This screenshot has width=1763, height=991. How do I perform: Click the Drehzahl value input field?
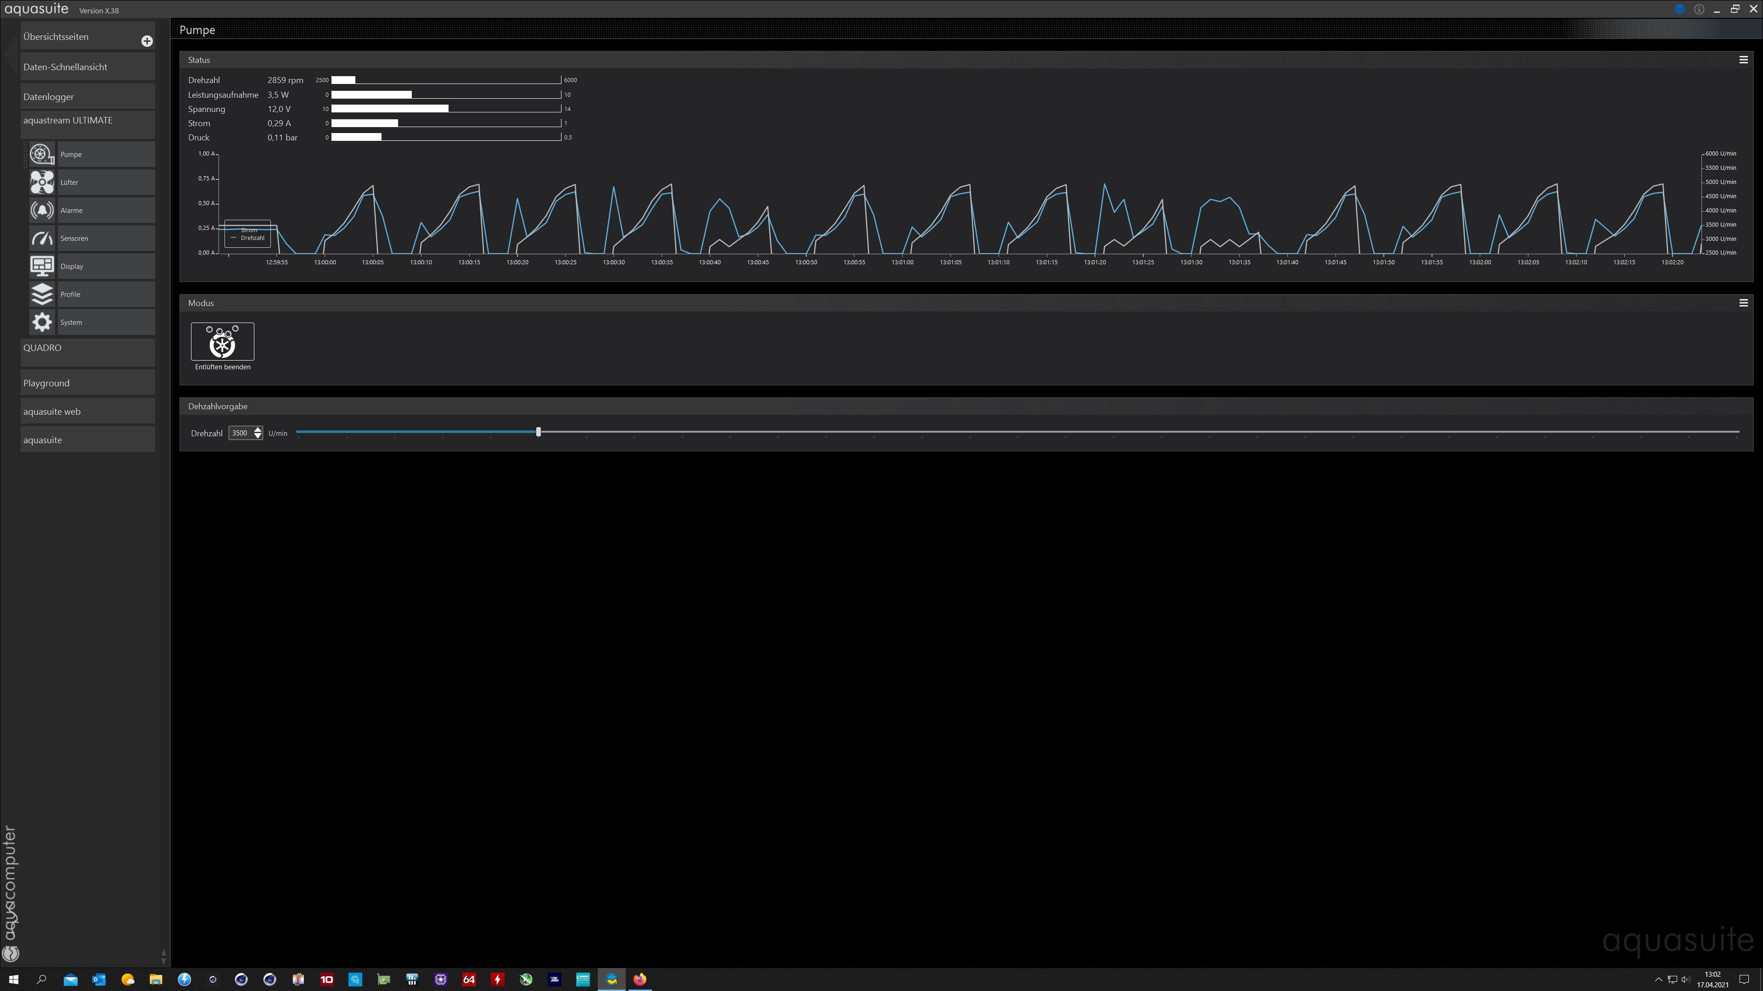pyautogui.click(x=240, y=433)
